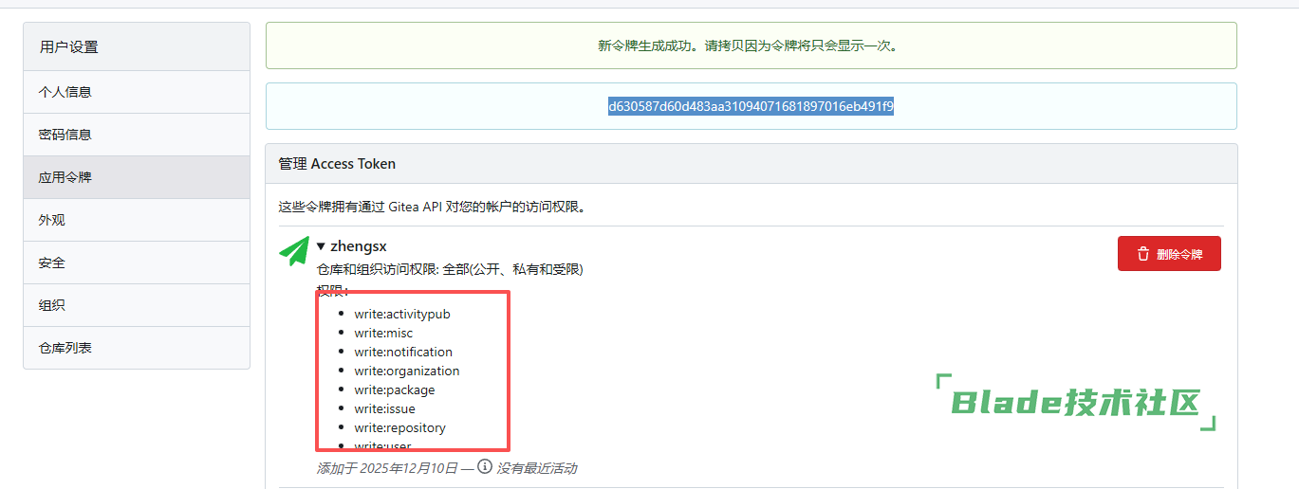
Task: Open the 组织 sidebar entry
Action: pos(51,305)
